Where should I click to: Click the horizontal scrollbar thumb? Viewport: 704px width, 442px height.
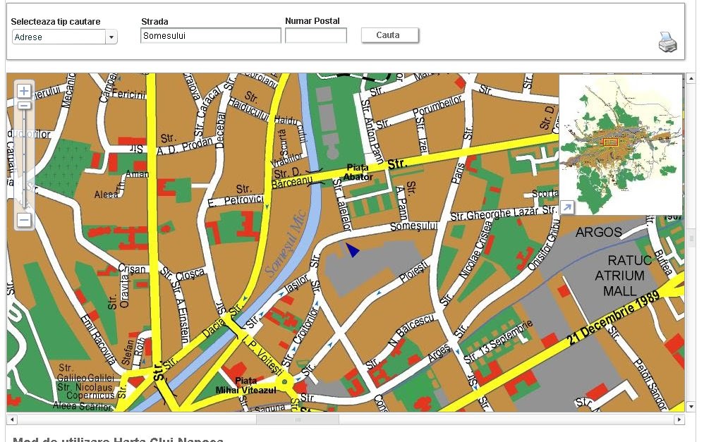(297, 419)
